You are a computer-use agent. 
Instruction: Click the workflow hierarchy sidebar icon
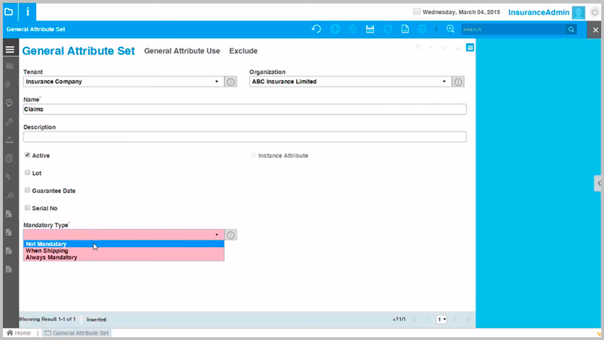(10, 140)
